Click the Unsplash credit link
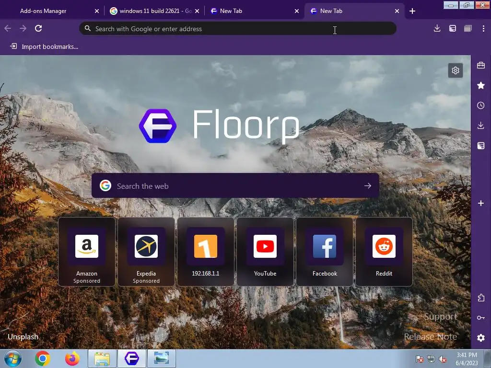Image resolution: width=491 pixels, height=368 pixels. pyautogui.click(x=23, y=337)
